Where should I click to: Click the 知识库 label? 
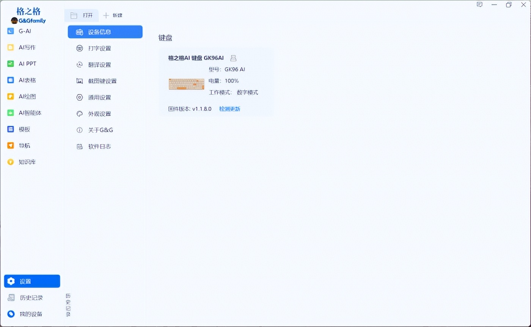(x=27, y=162)
